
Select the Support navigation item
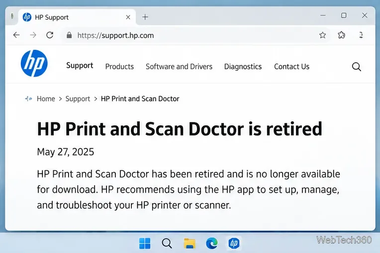(80, 66)
